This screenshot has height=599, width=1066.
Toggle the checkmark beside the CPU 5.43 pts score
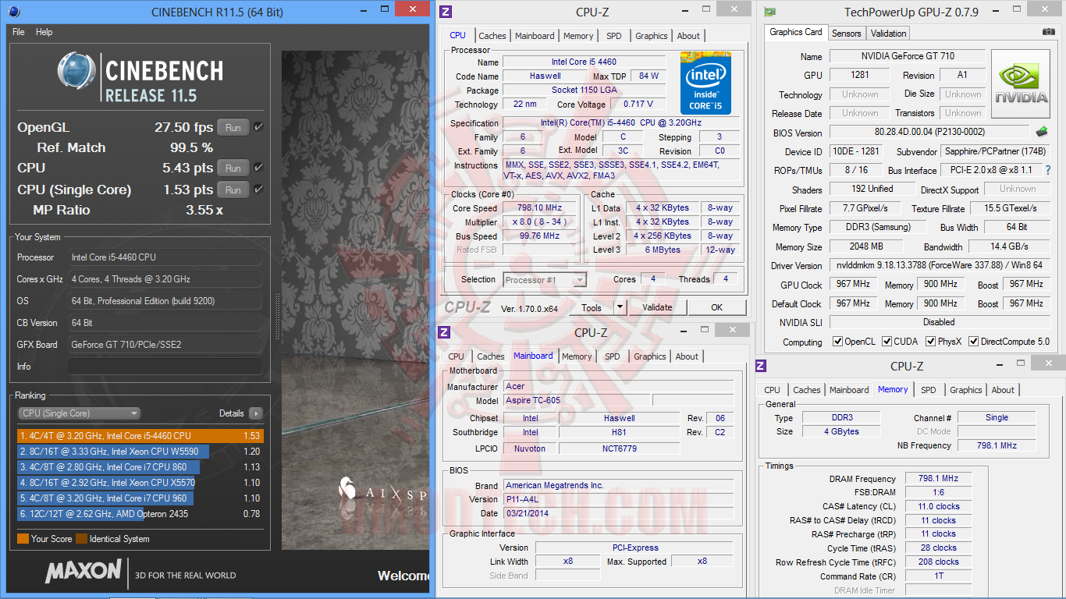(258, 168)
